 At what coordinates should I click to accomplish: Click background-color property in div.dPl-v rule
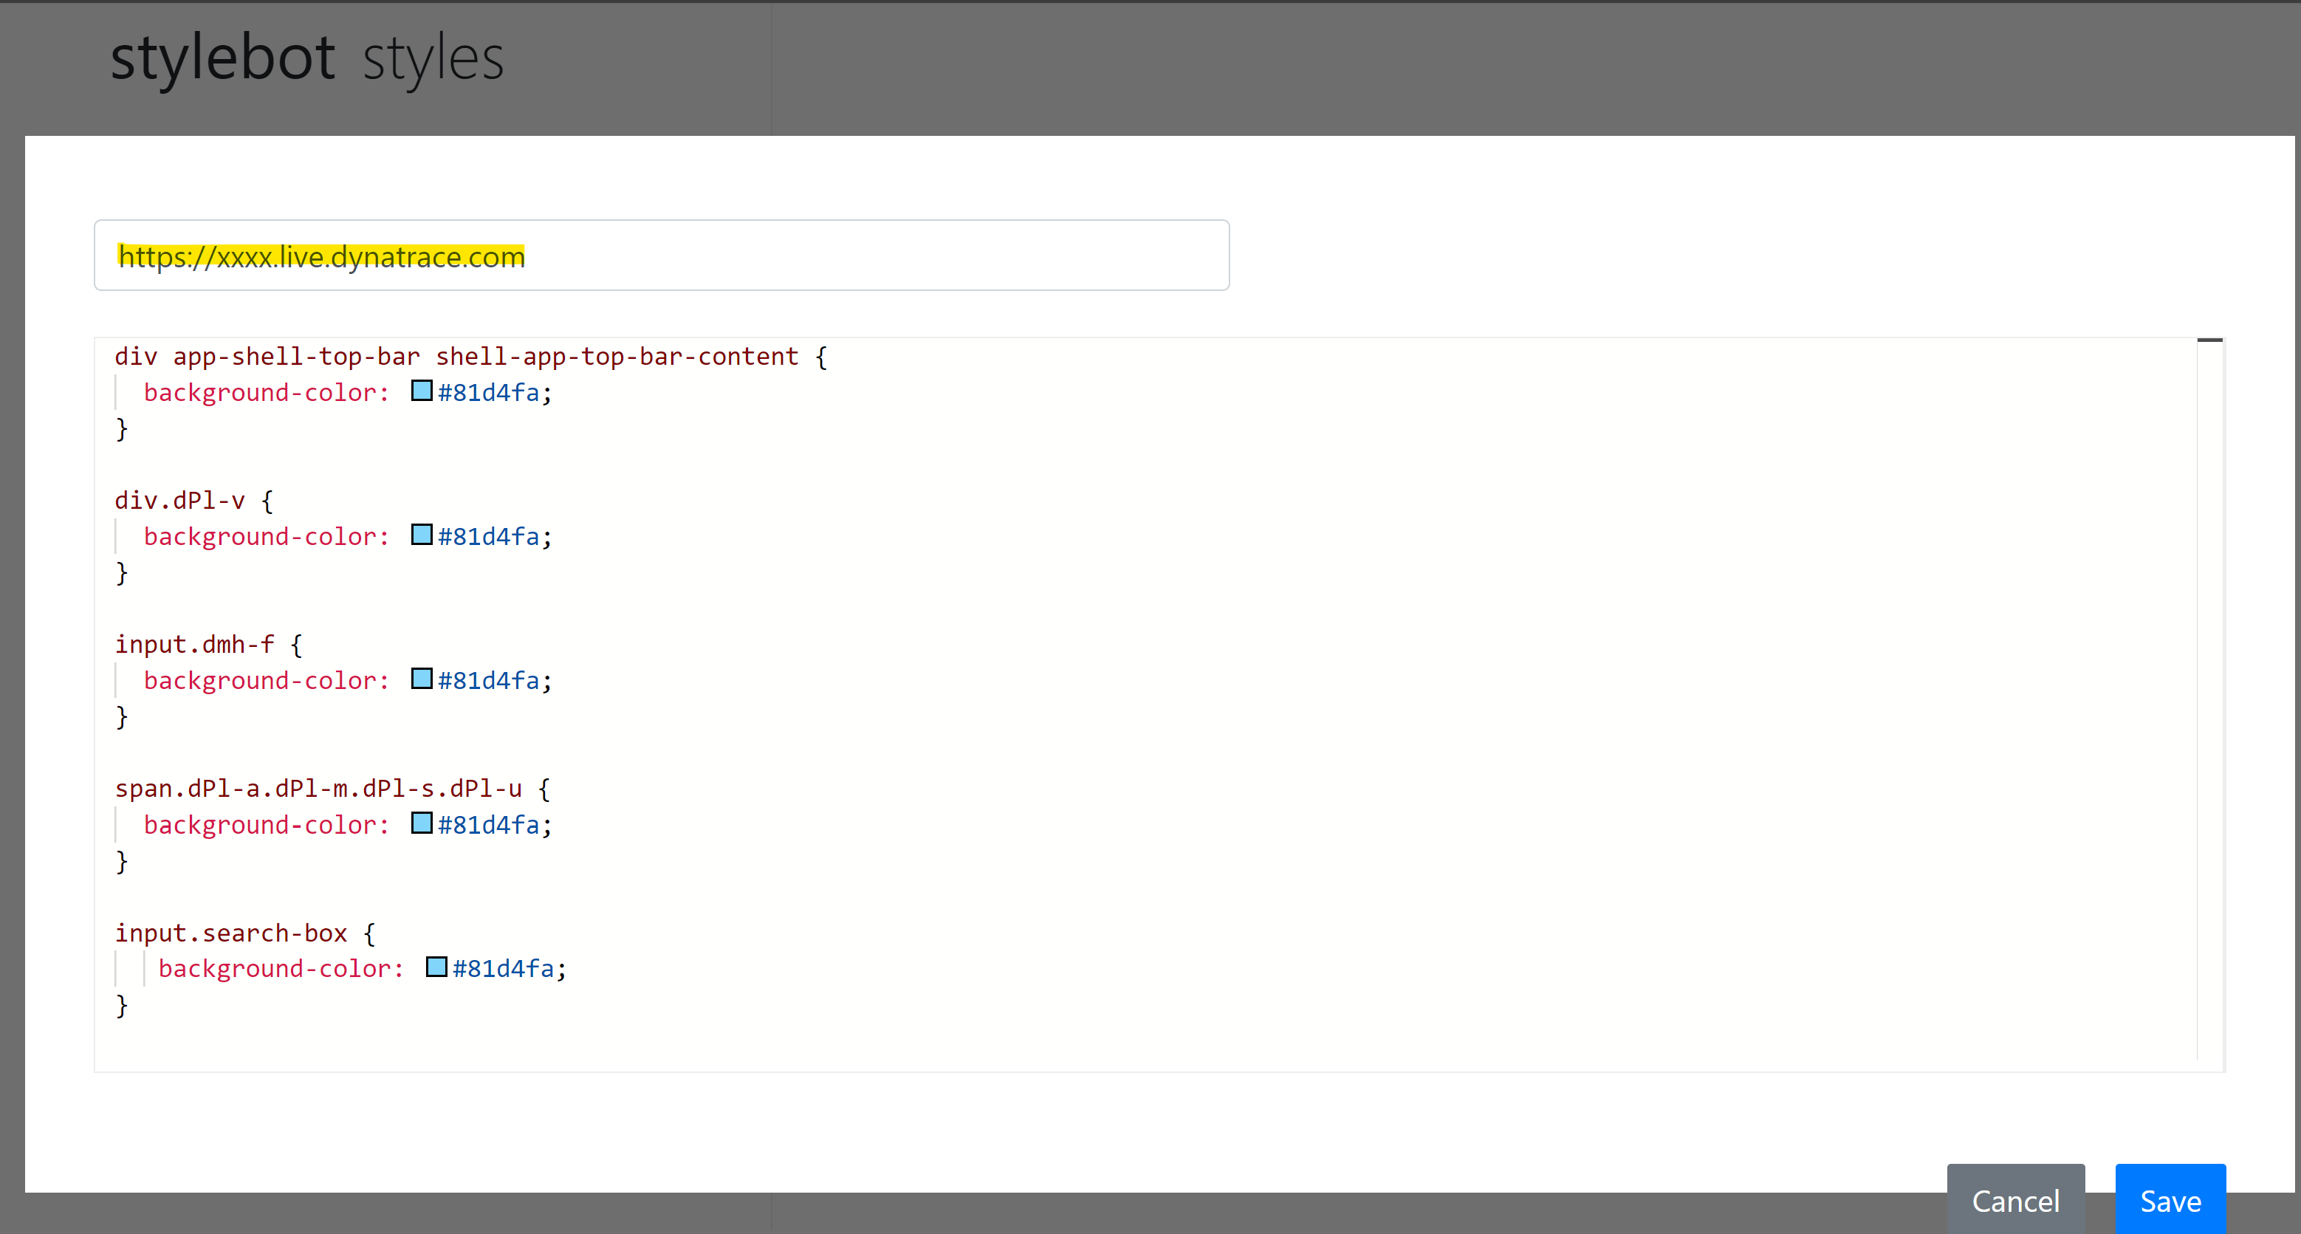point(266,537)
